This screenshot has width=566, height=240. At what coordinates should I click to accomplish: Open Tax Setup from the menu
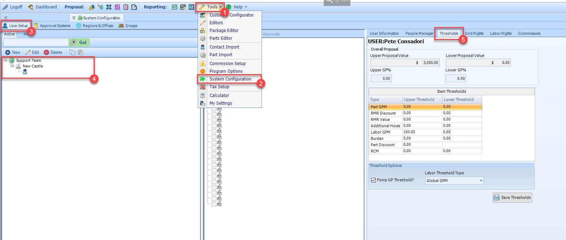219,87
